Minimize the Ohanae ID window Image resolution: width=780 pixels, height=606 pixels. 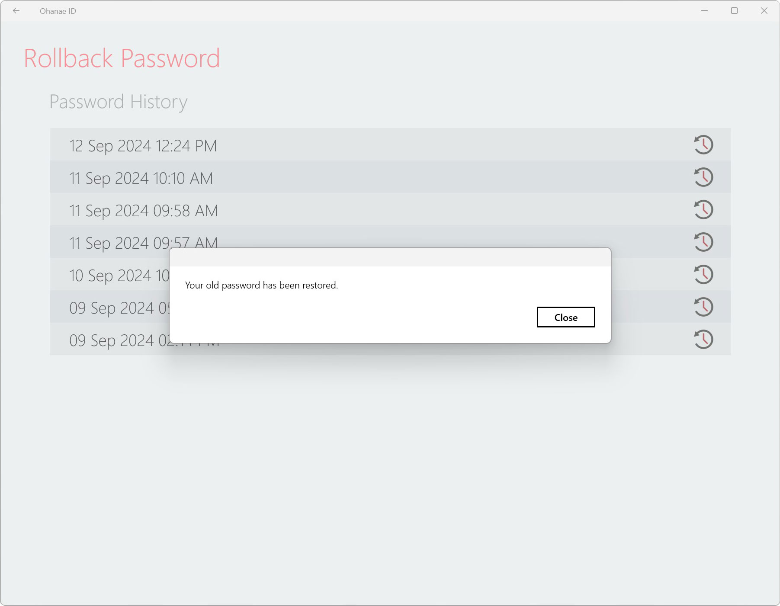tap(704, 11)
